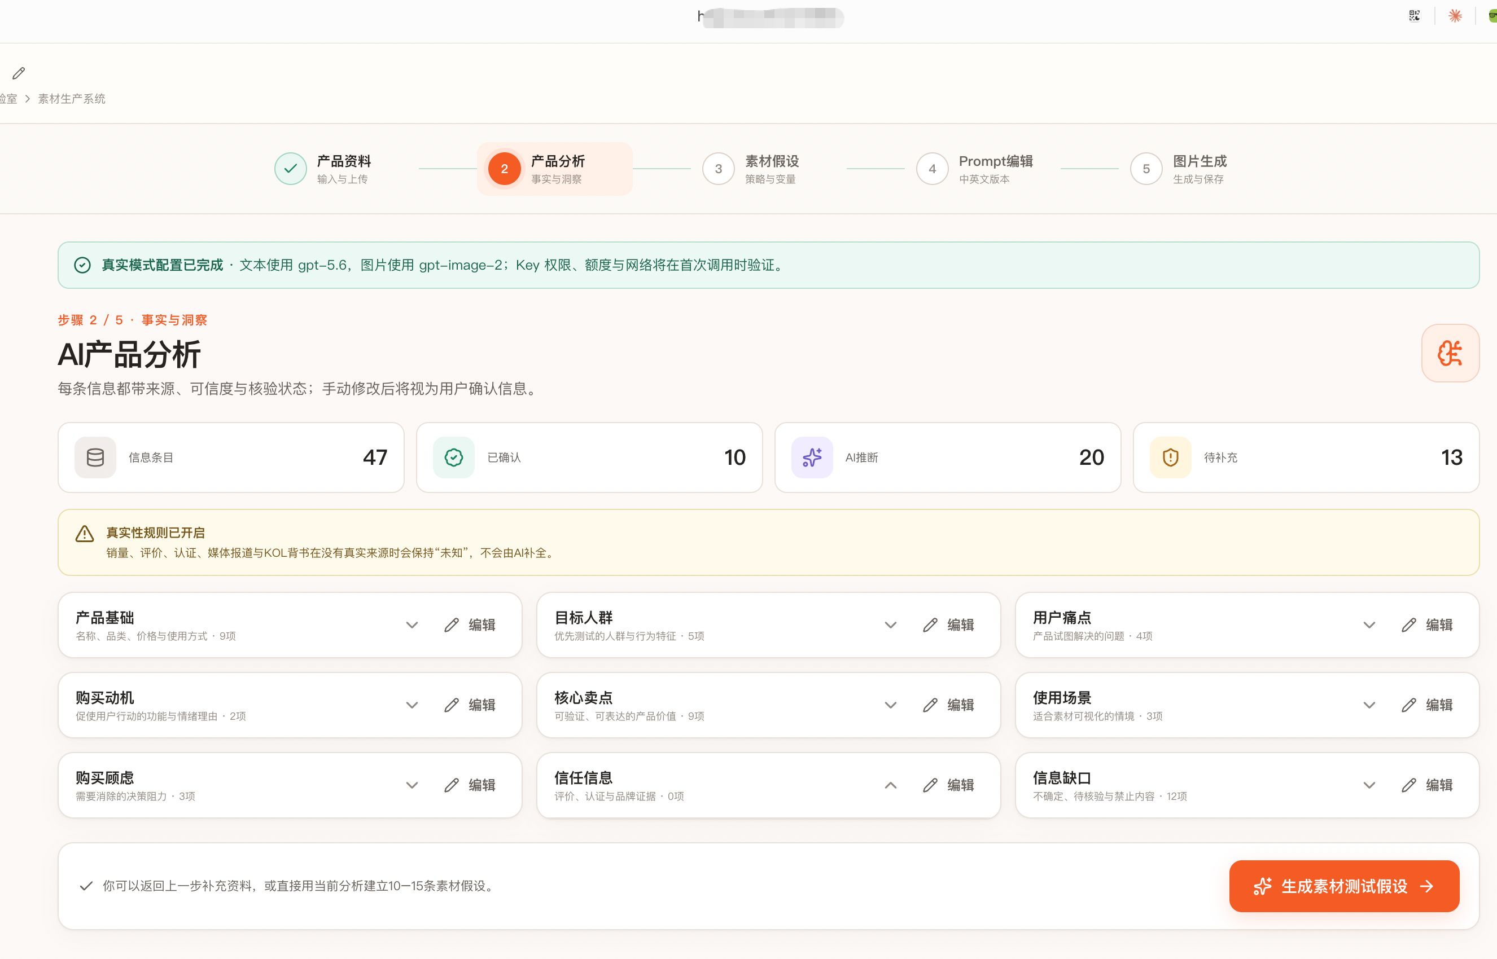Expand the 核心卖点 section
This screenshot has height=959, width=1497.
pyautogui.click(x=891, y=705)
